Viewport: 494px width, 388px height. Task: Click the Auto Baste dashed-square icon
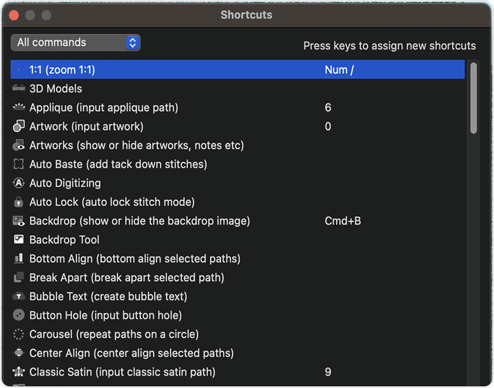(18, 164)
